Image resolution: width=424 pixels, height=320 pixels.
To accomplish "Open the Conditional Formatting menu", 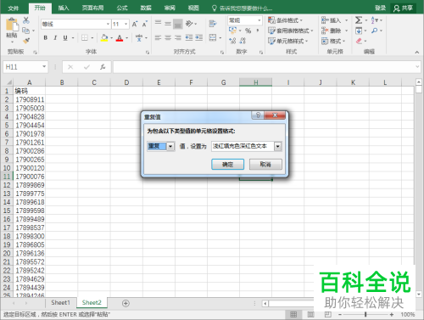I will [x=285, y=20].
